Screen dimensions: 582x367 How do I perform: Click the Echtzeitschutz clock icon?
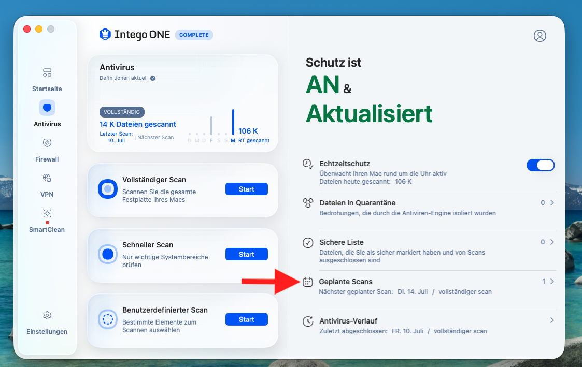click(x=308, y=164)
